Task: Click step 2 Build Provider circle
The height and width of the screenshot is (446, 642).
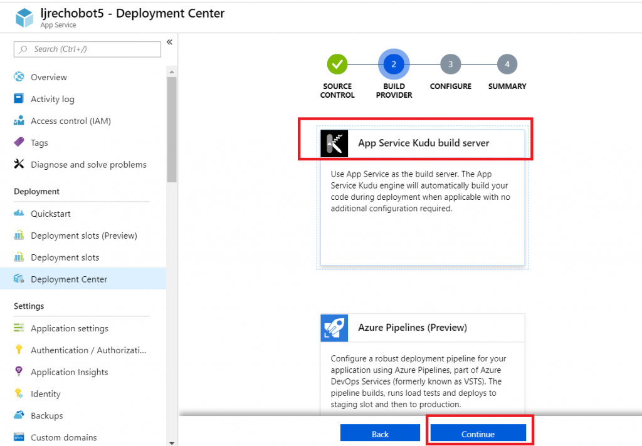Action: coord(394,65)
